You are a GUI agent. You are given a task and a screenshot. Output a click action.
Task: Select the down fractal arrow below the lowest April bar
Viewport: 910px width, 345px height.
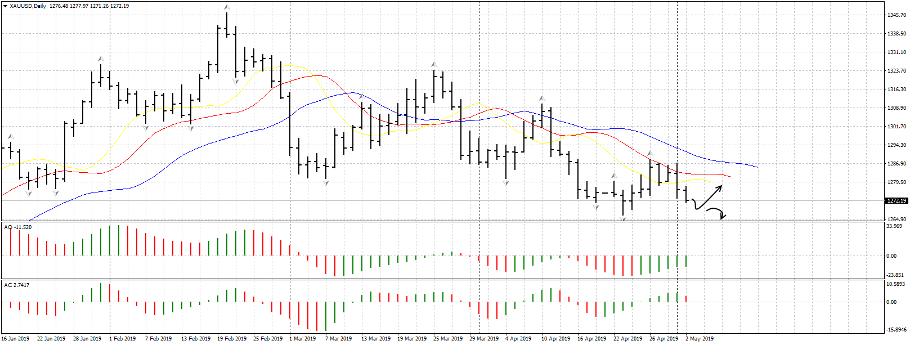624,218
